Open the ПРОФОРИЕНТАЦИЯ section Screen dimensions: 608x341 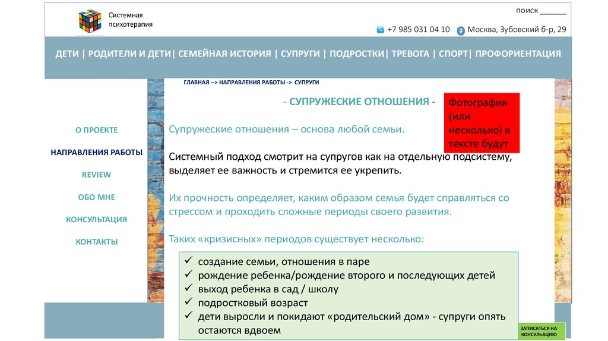(518, 54)
